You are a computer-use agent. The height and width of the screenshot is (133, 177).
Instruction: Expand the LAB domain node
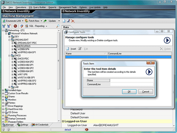[10, 87]
